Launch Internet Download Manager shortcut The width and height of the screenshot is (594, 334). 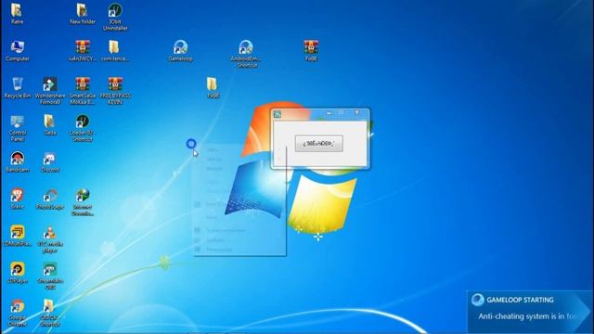tap(83, 202)
